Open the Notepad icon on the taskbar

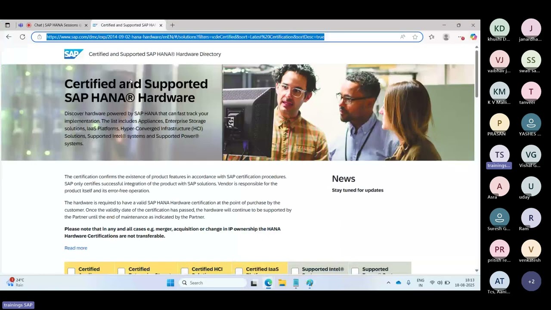[296, 283]
